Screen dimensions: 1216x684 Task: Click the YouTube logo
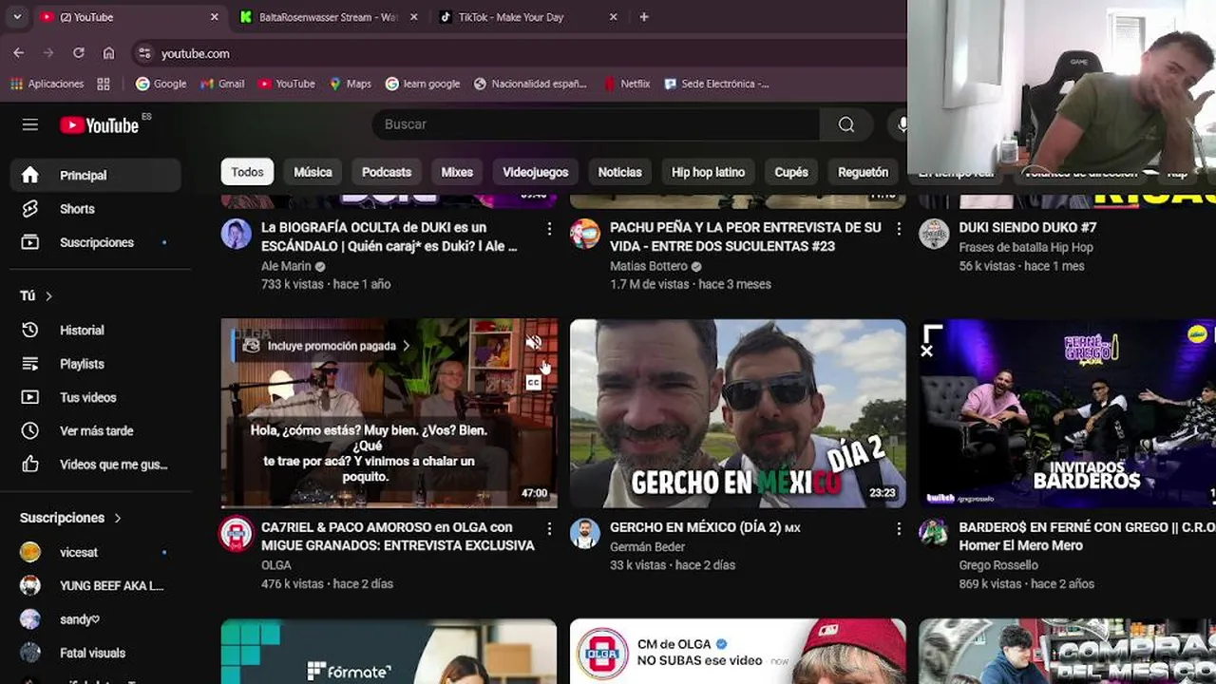click(100, 125)
